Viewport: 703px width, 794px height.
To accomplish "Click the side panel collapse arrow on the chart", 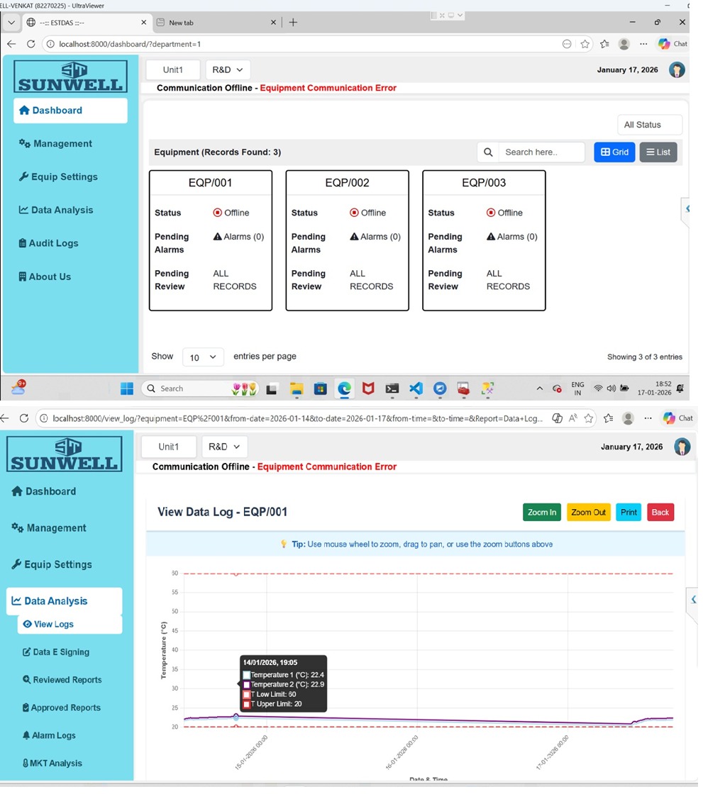I will pyautogui.click(x=692, y=600).
